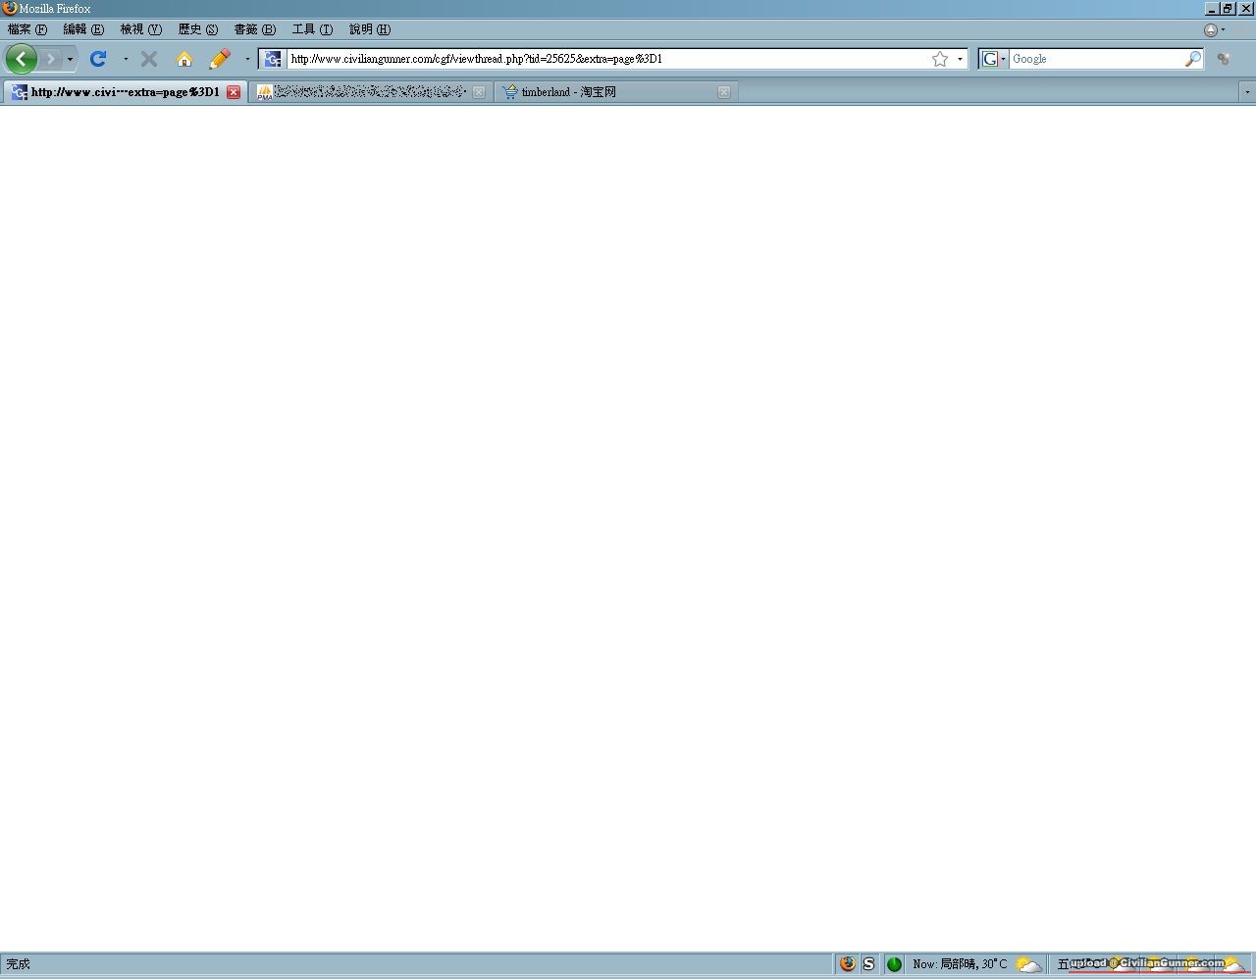The height and width of the screenshot is (979, 1256).
Task: Click the Stop loading X icon
Action: pos(149,59)
